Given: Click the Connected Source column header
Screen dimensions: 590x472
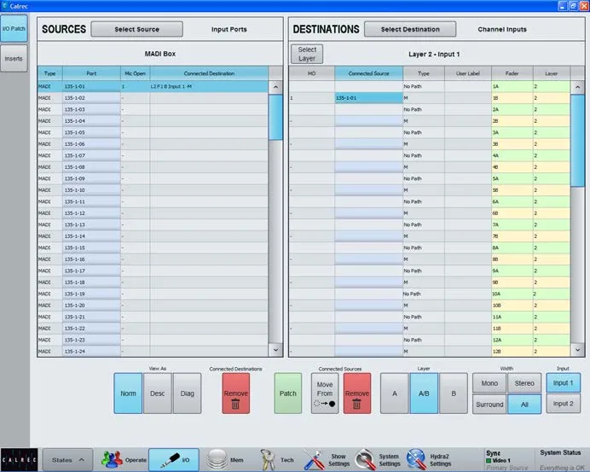Looking at the screenshot, I should coord(368,73).
